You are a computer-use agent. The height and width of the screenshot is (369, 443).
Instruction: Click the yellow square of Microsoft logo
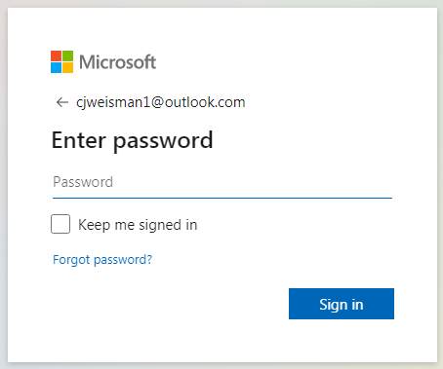(x=67, y=67)
